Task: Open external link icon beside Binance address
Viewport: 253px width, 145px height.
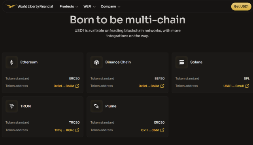Action: tap(162, 86)
